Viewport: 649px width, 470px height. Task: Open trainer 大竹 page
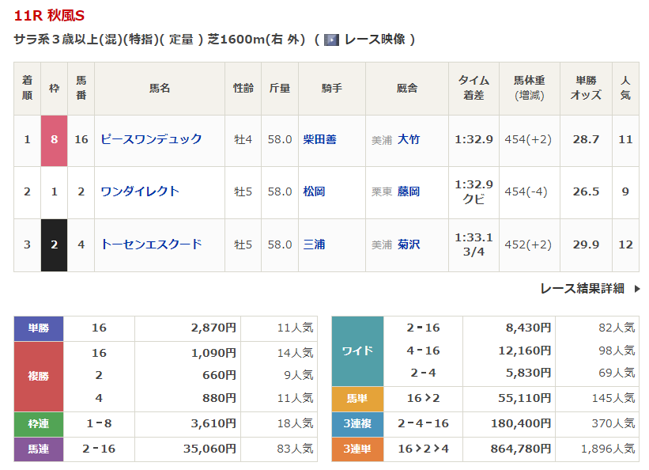409,139
